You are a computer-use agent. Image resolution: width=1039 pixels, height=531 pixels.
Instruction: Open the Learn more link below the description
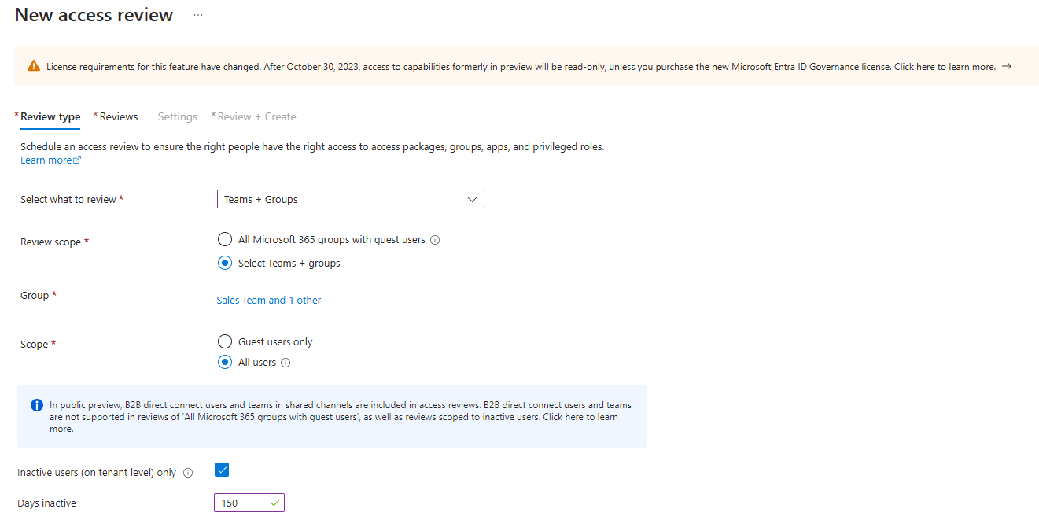(46, 160)
